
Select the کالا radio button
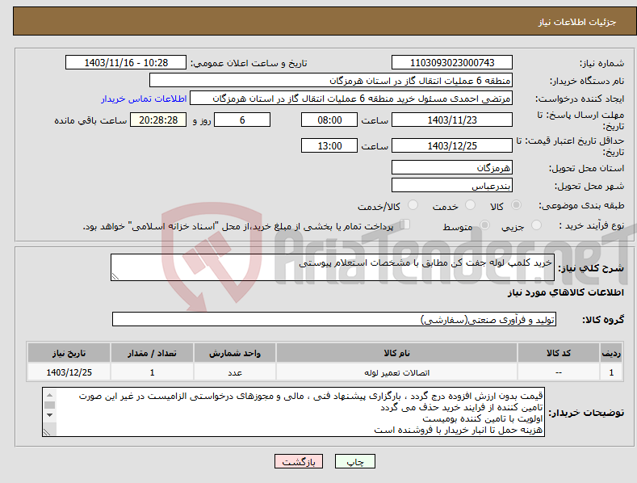point(516,205)
